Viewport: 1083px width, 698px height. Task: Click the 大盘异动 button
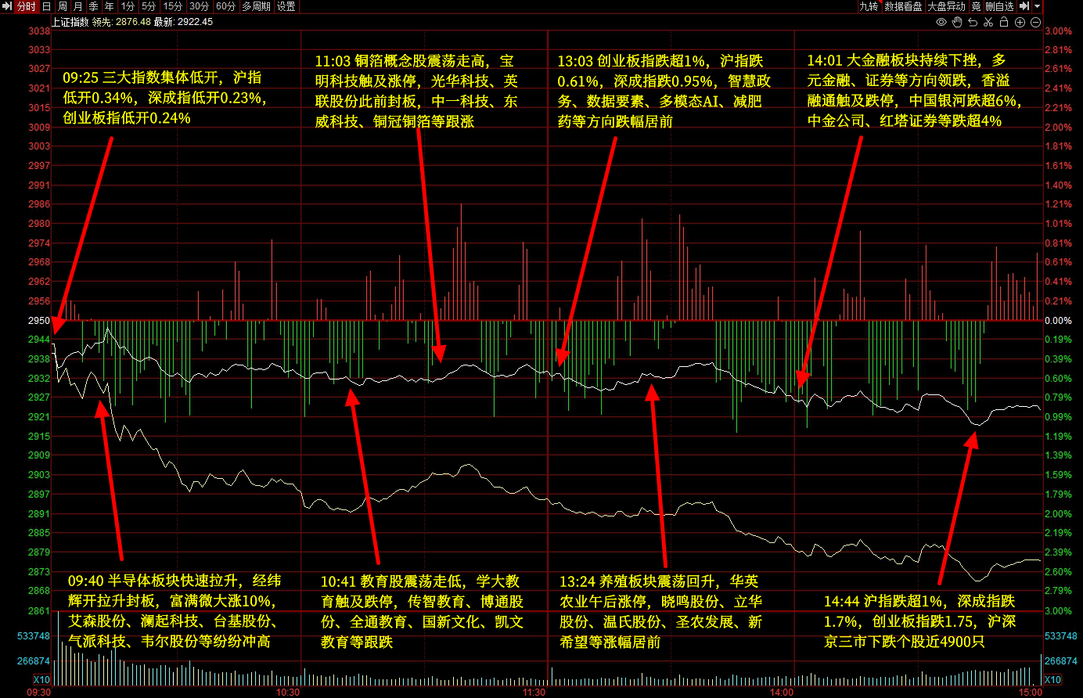pos(947,6)
